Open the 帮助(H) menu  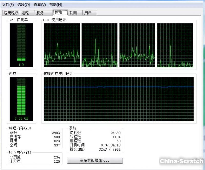point(56,5)
